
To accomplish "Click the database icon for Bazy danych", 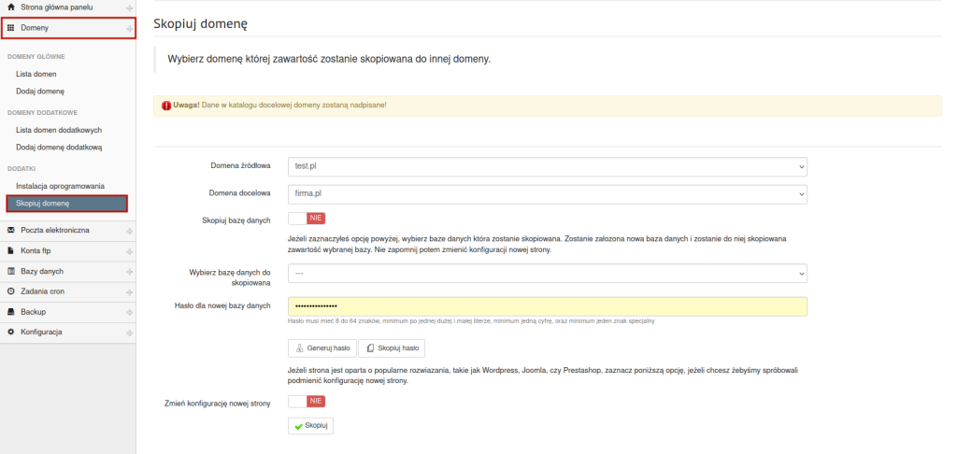I will [11, 271].
